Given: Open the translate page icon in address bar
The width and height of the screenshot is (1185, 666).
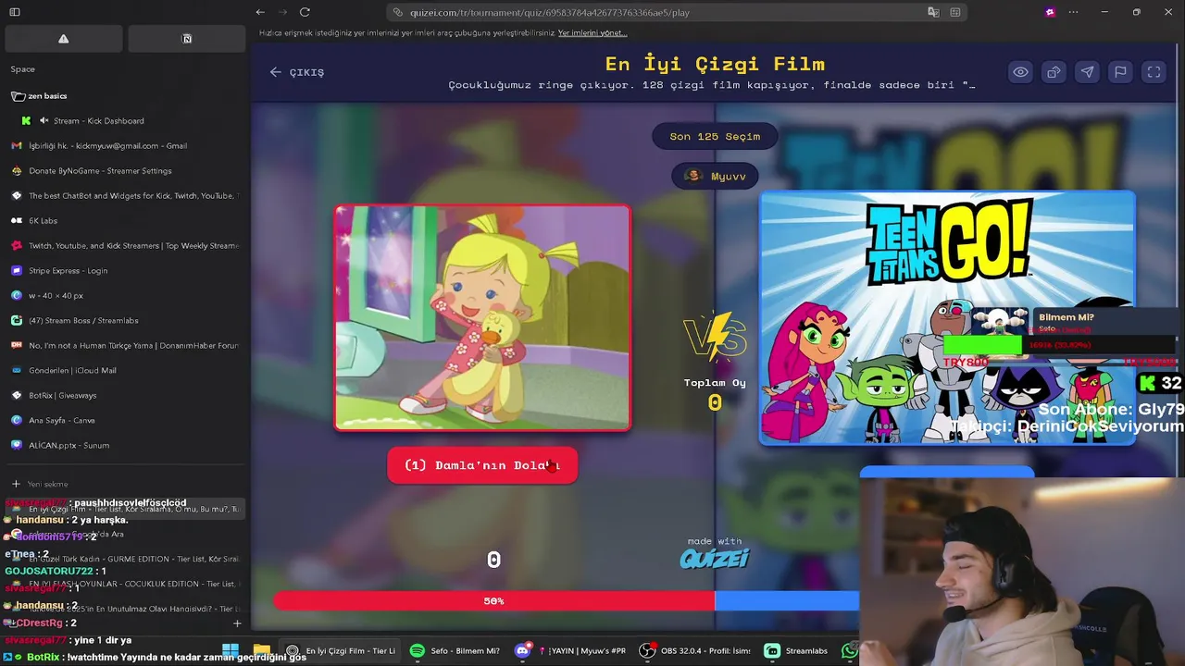Looking at the screenshot, I should (933, 12).
